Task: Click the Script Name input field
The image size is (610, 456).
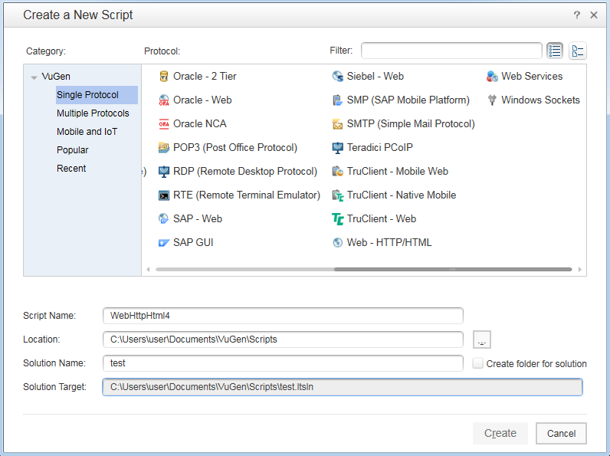Action: point(283,316)
